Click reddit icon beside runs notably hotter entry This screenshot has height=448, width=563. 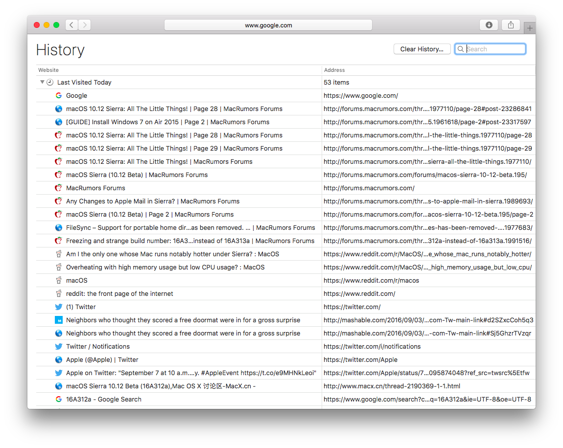[x=59, y=254]
